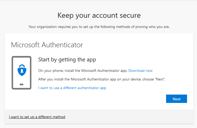
Task: Click 'Your organization requires you to set up' text
Action: [x=99, y=27]
